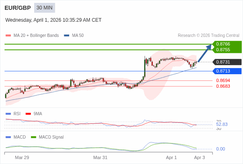Click the Apr 1 date axis label
The width and height of the screenshot is (243, 164).
point(171,157)
